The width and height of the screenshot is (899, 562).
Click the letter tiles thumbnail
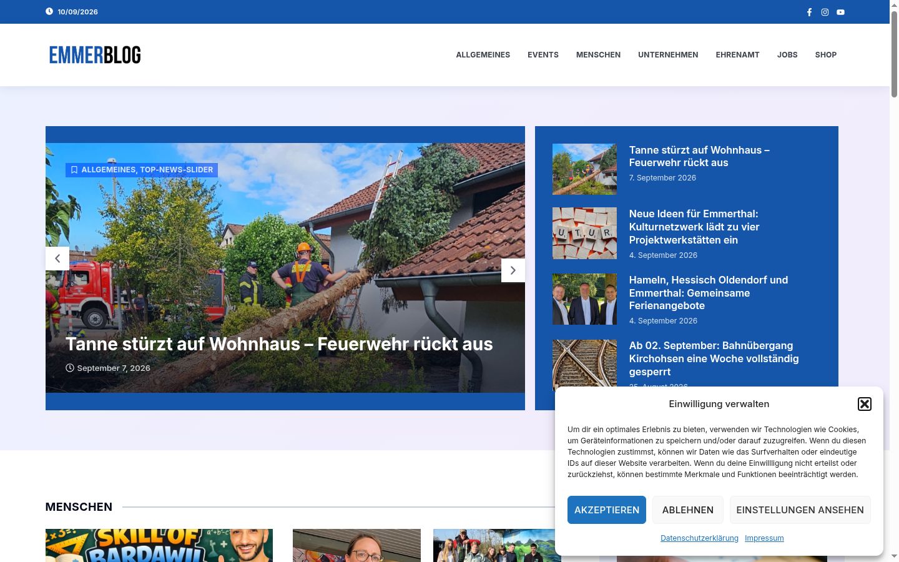[x=584, y=233]
